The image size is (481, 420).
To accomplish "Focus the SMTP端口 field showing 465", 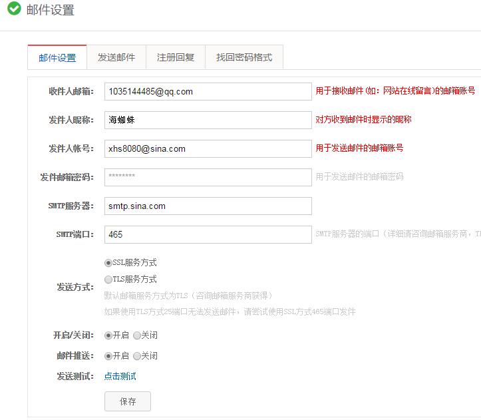I will (208, 235).
